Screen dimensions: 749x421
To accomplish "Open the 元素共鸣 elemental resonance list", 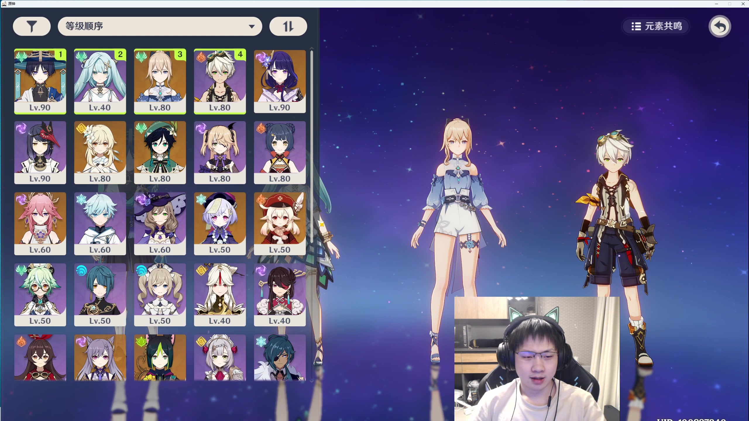I will tap(656, 26).
